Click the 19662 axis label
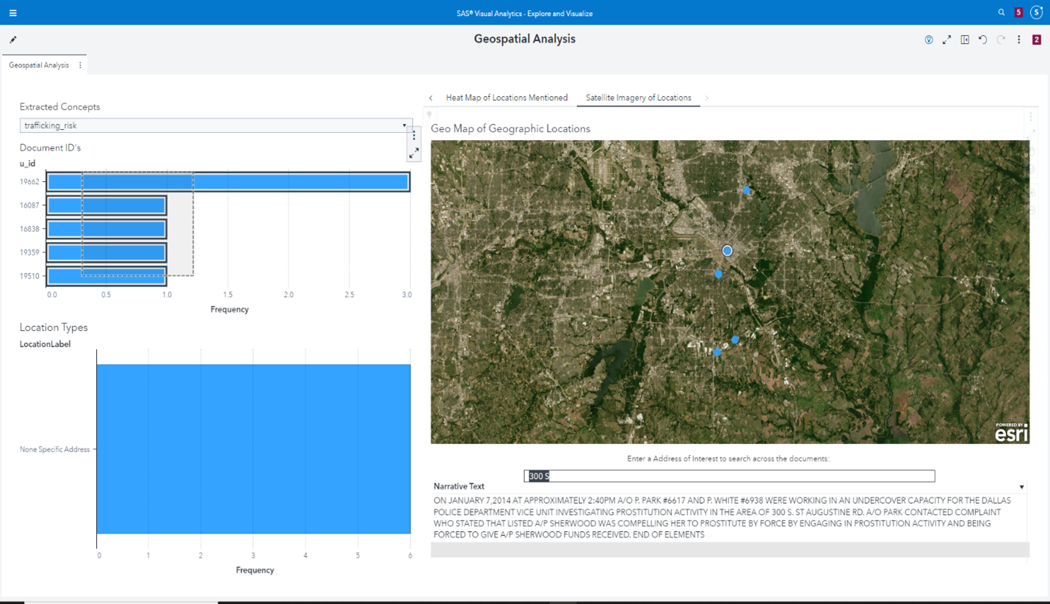Image resolution: width=1050 pixels, height=604 pixels. pos(29,182)
